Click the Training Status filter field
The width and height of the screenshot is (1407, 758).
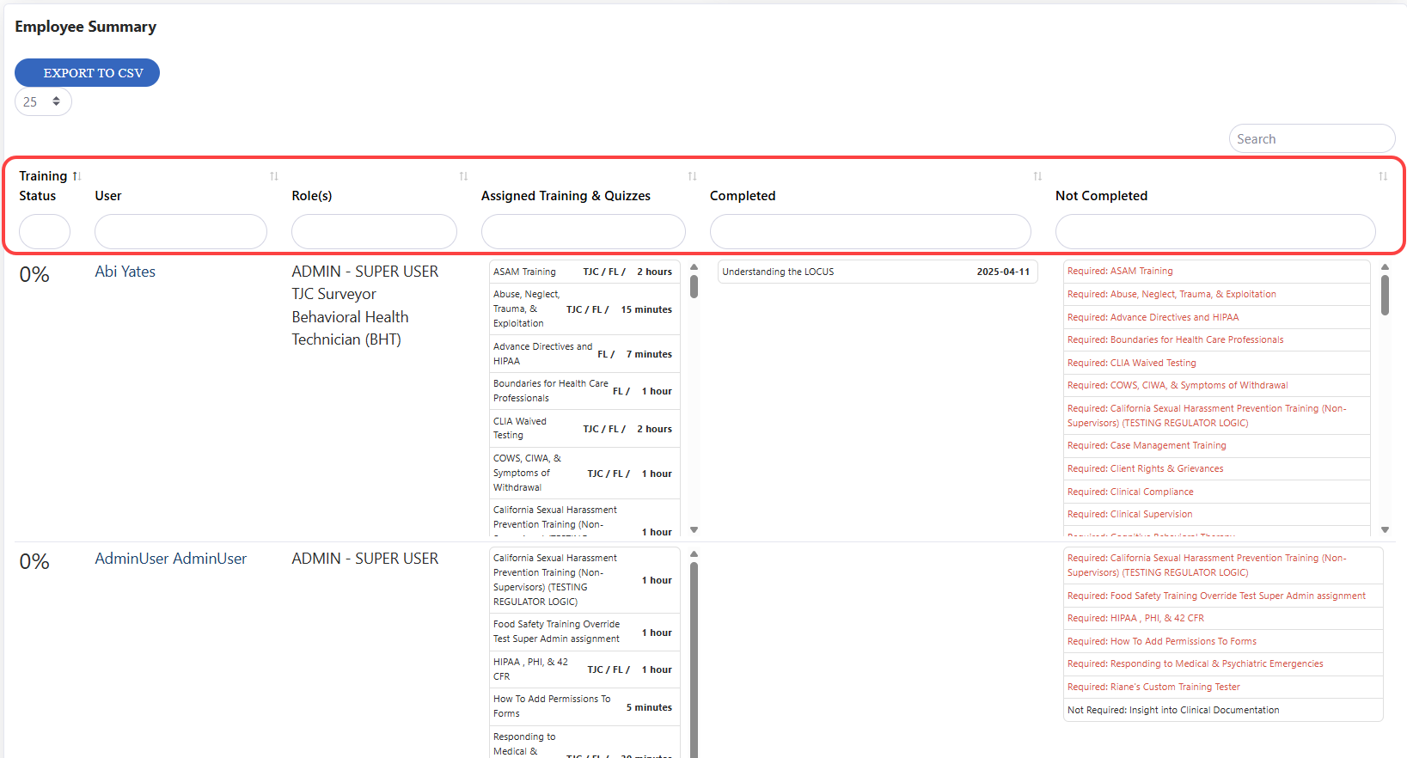45,232
